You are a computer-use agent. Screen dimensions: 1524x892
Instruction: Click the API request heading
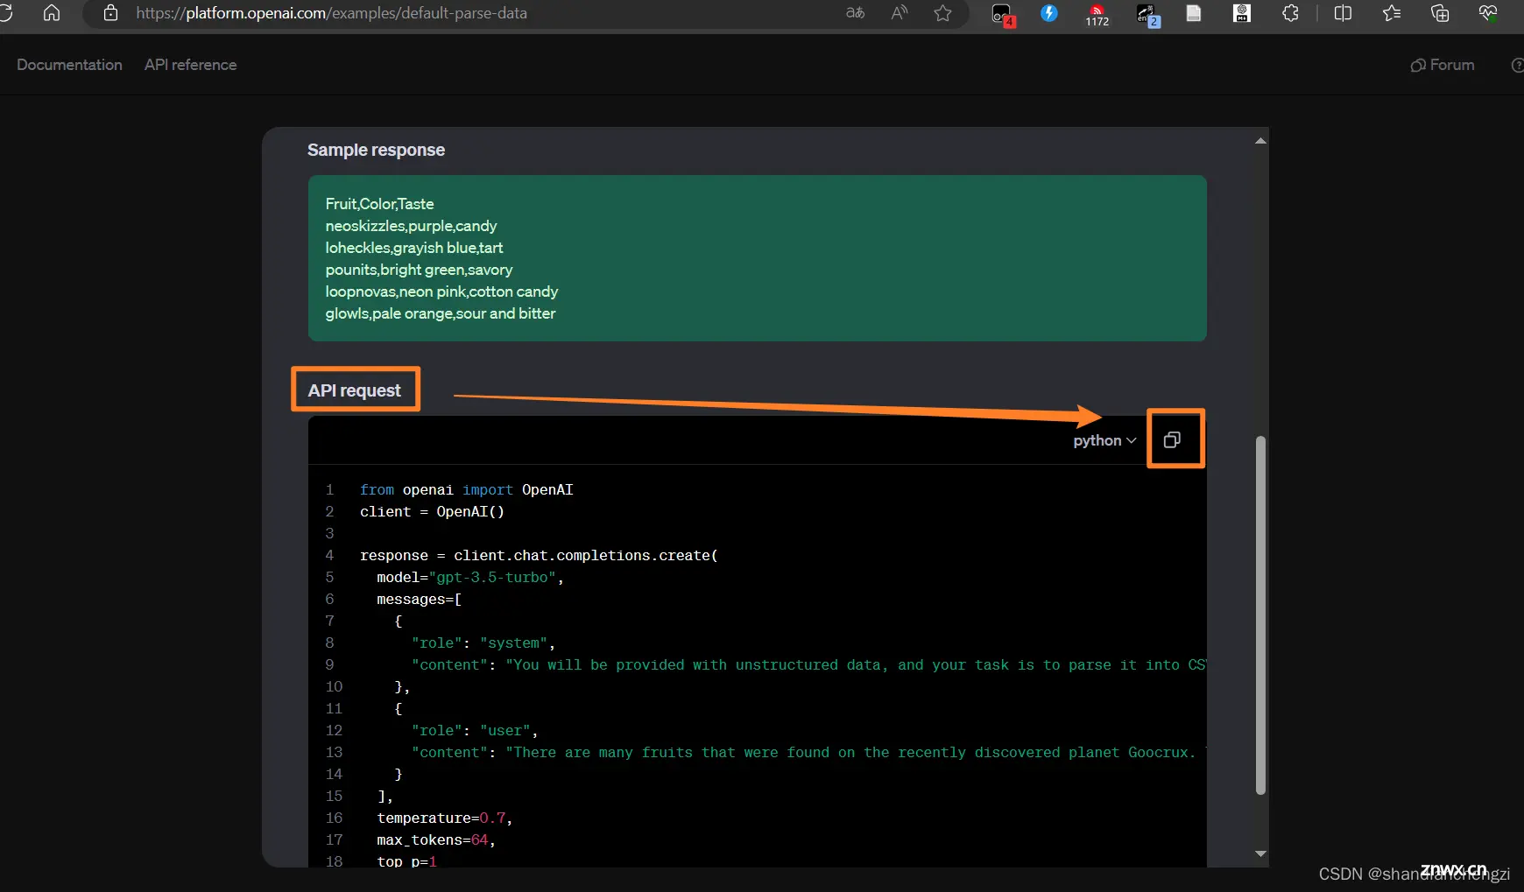click(x=354, y=390)
